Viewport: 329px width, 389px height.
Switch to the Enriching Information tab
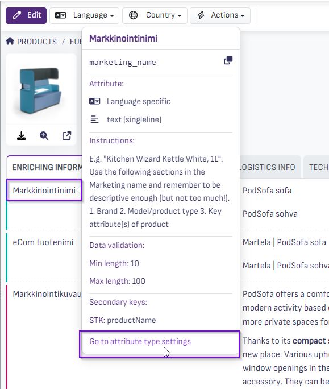[45, 167]
